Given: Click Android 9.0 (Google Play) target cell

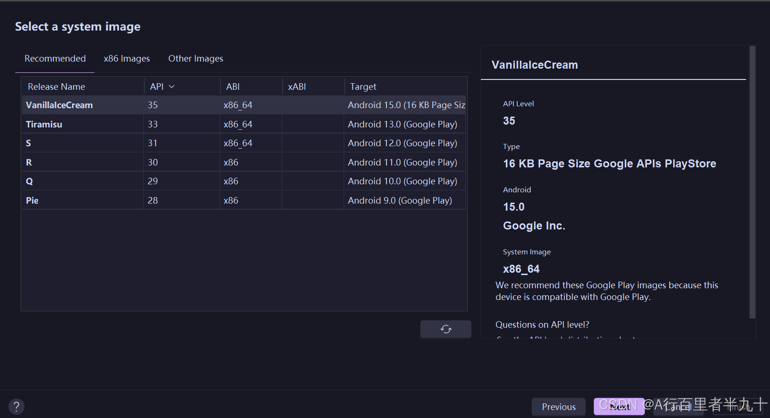Looking at the screenshot, I should point(405,200).
